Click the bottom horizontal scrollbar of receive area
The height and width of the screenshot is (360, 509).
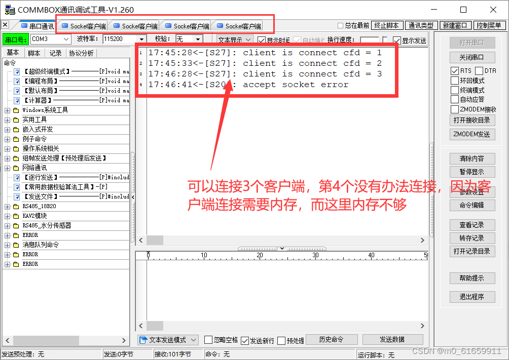pos(284,326)
